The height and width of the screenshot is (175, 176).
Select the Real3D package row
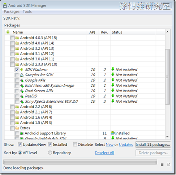[85, 96]
